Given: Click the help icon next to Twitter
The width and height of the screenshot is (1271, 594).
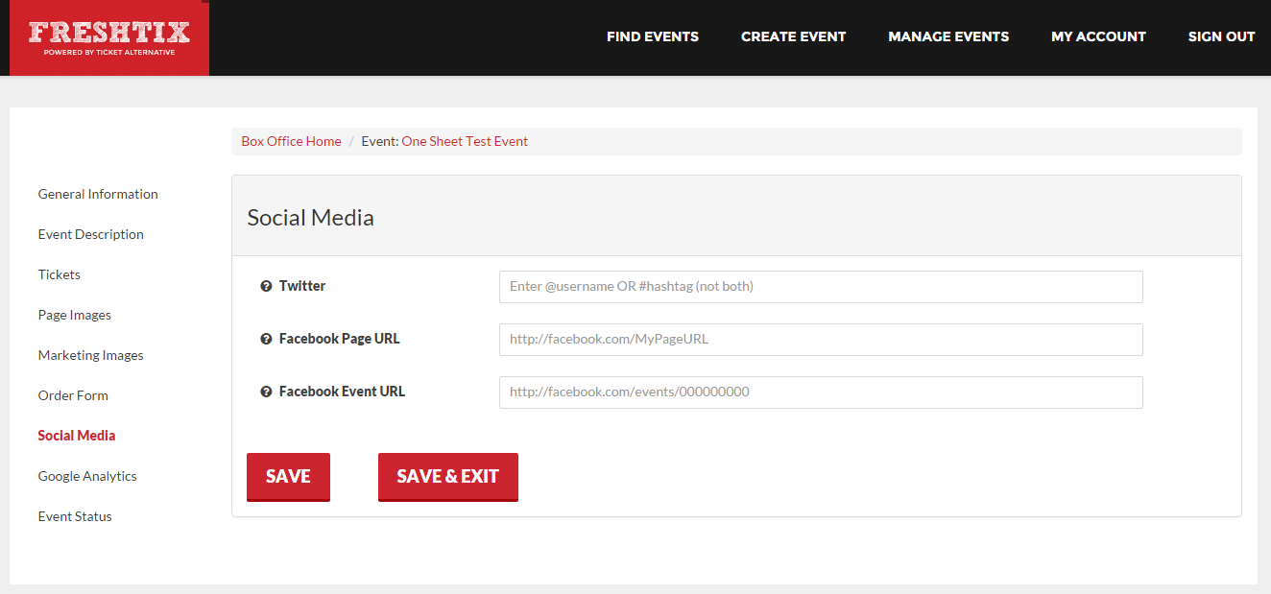Looking at the screenshot, I should [x=266, y=286].
